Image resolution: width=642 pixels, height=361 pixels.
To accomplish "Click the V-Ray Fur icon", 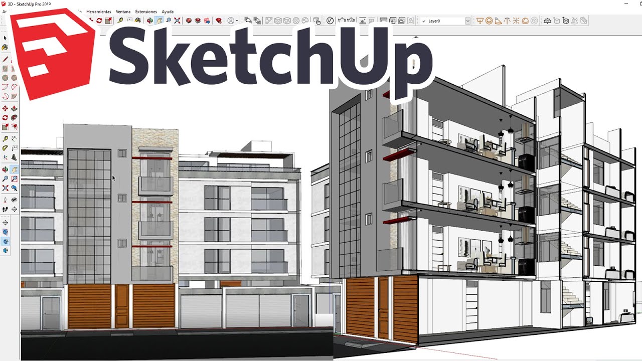I will click(x=574, y=21).
